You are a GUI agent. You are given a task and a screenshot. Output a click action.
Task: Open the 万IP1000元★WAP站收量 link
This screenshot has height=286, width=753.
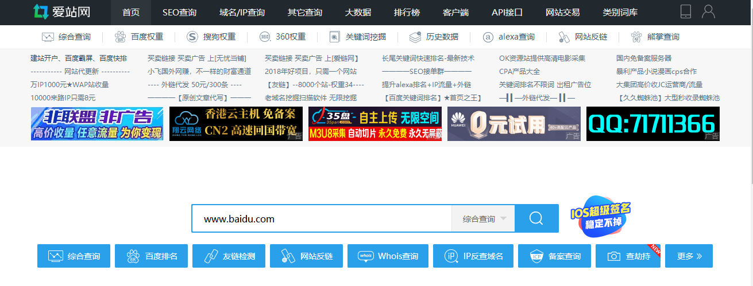click(x=69, y=85)
